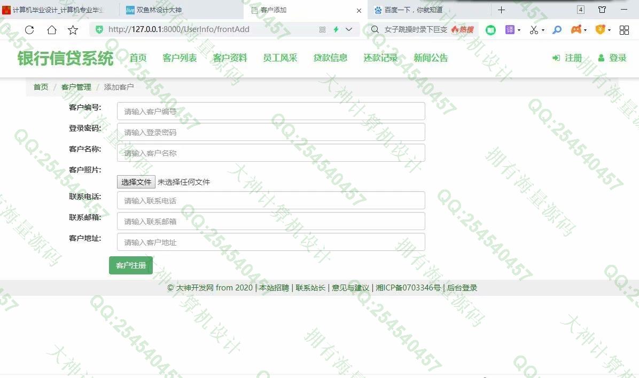The height and width of the screenshot is (378, 639).
Task: Expand the game controller dropdown arrow
Action: (x=585, y=30)
